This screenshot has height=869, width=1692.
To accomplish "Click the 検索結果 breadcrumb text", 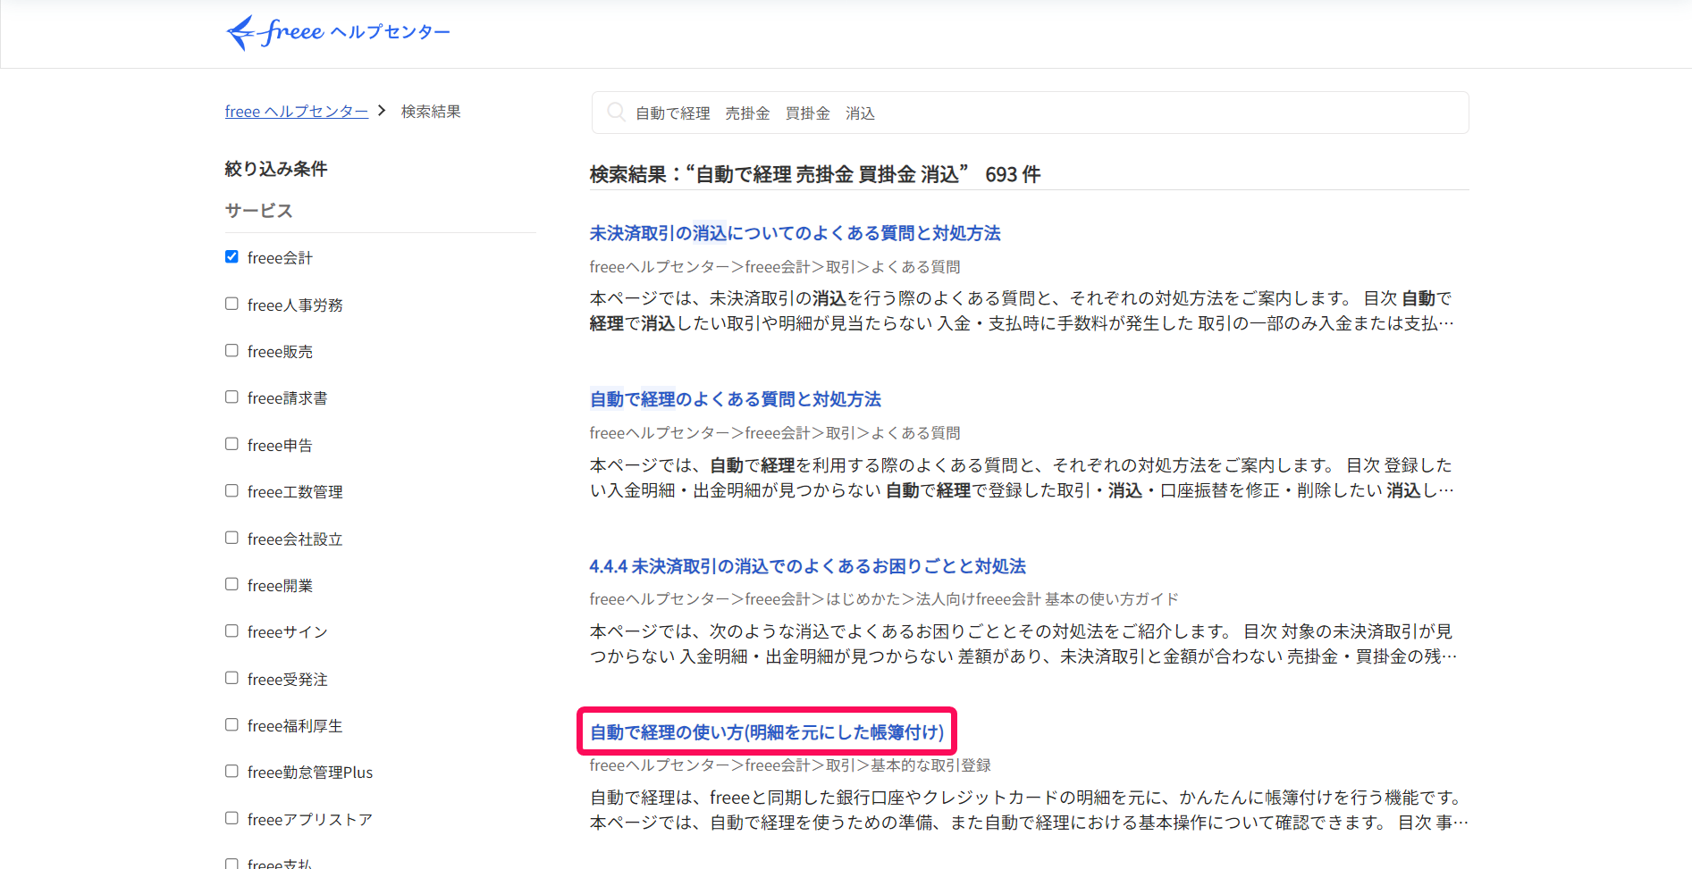I will [x=431, y=112].
